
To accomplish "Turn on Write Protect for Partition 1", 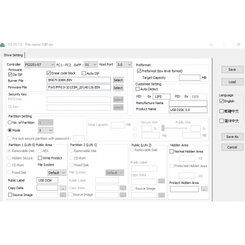I will pyautogui.click(x=40, y=158).
